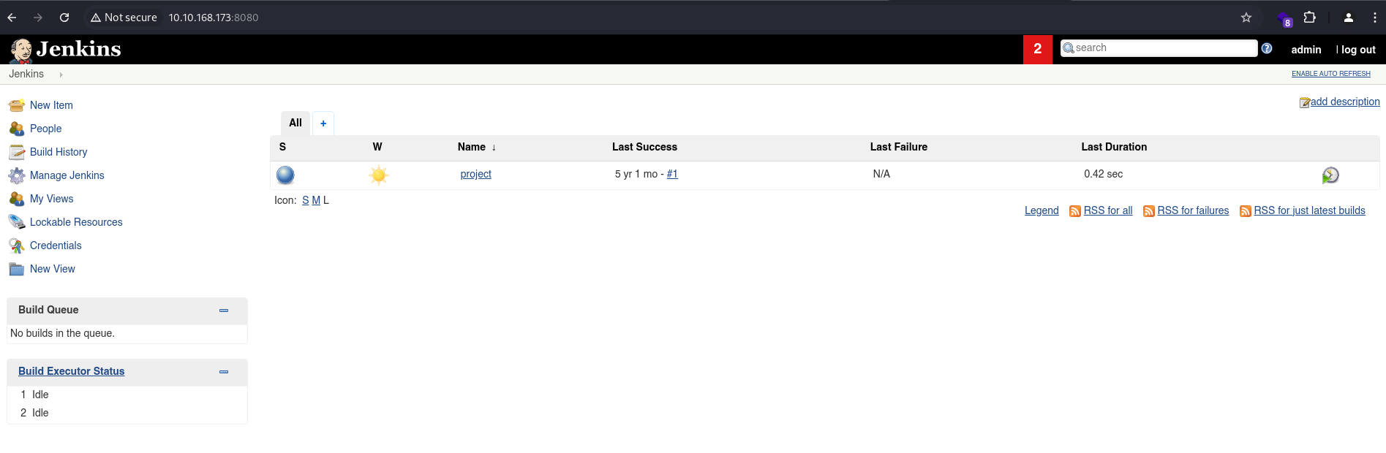Viewport: 1386px width, 453px height.
Task: Click the blue status ball for project
Action: (285, 175)
